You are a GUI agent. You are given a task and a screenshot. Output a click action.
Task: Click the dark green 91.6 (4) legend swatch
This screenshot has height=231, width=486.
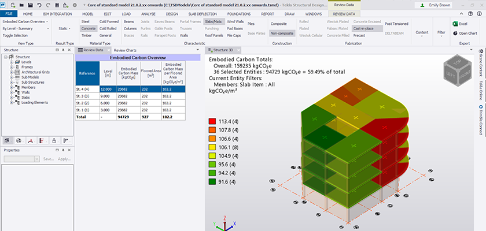coord(212,182)
